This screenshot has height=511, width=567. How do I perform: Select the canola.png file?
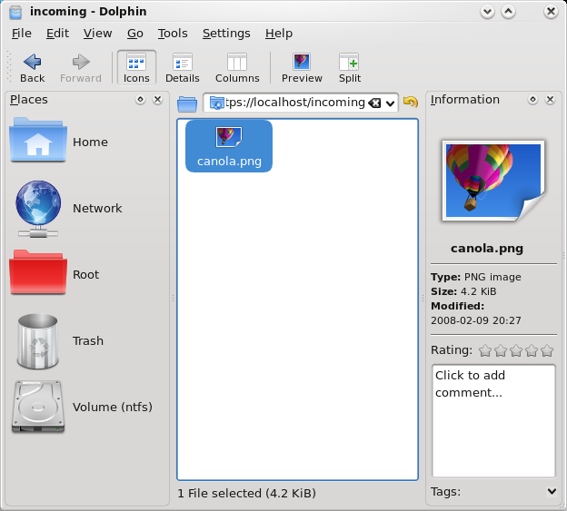(x=229, y=146)
